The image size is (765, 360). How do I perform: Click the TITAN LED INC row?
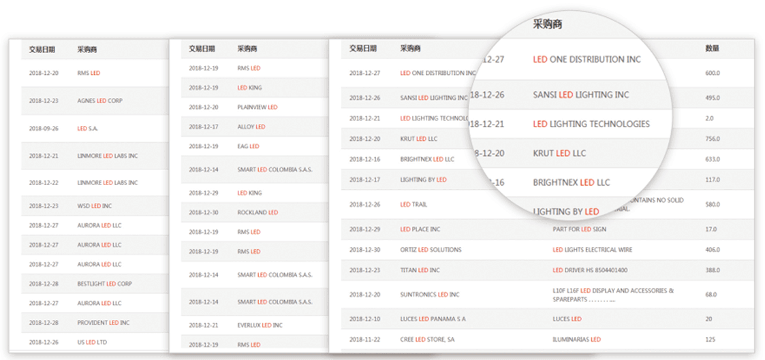tap(420, 270)
